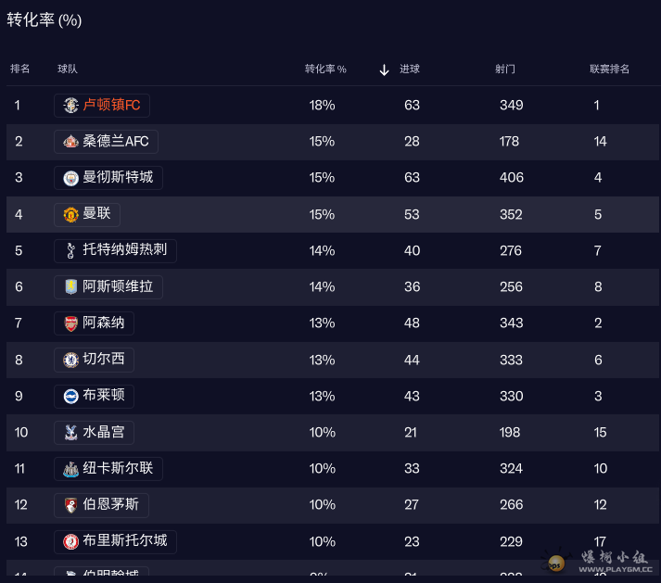Click the Crystal Palace club crest
The width and height of the screenshot is (661, 583).
70,433
